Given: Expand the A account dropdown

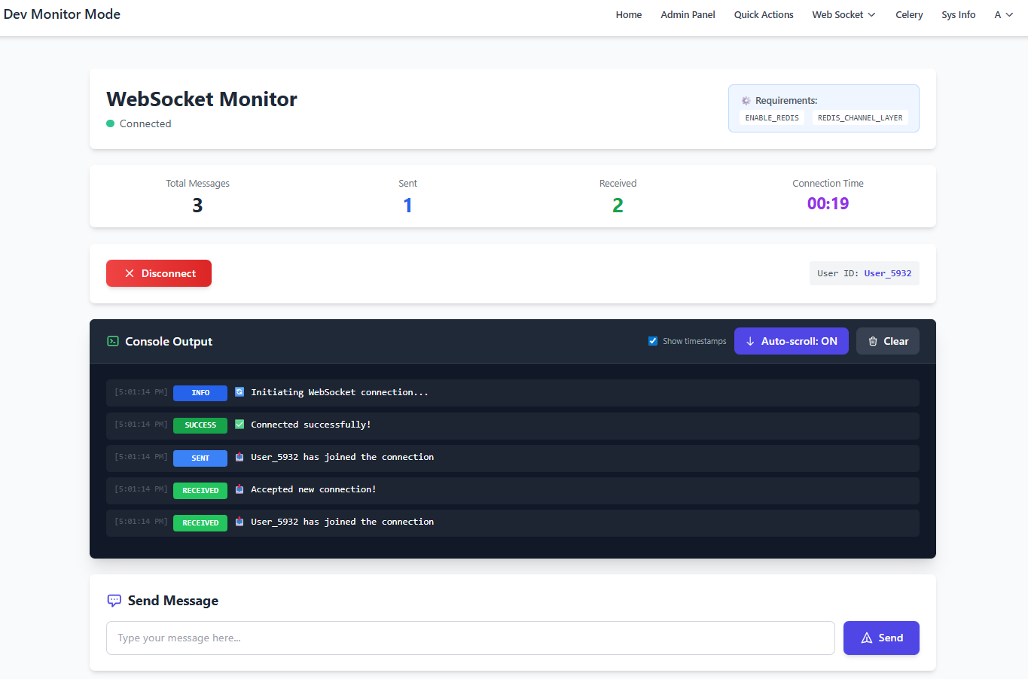Looking at the screenshot, I should point(1003,14).
